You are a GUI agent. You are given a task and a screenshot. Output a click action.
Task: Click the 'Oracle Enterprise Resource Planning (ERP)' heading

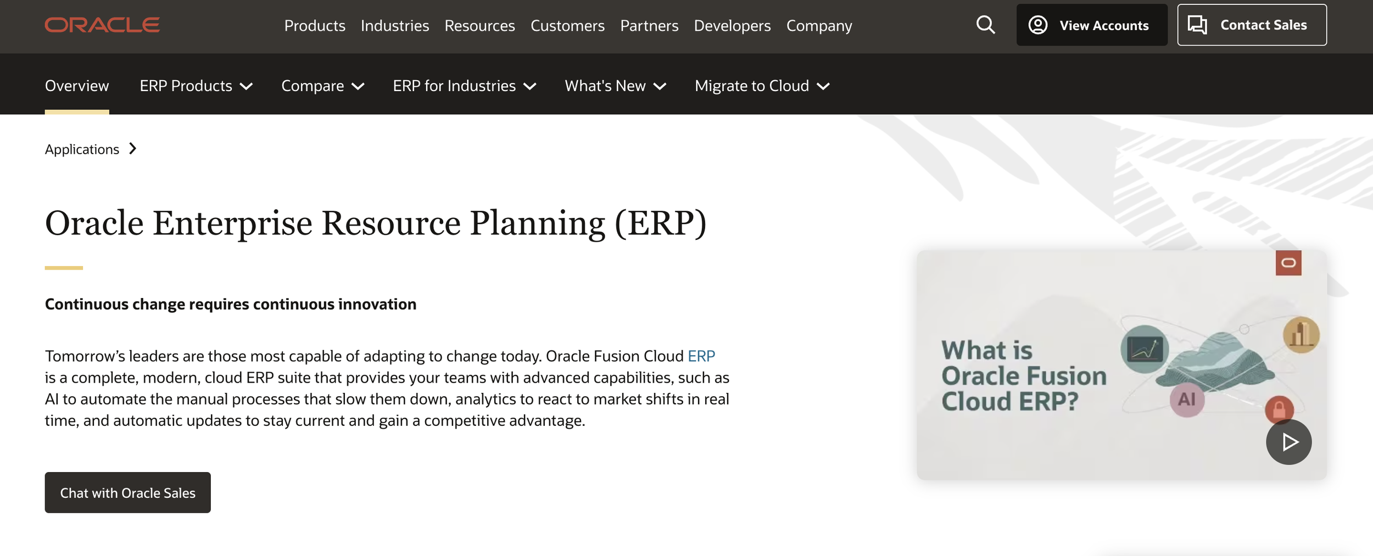[x=376, y=223]
